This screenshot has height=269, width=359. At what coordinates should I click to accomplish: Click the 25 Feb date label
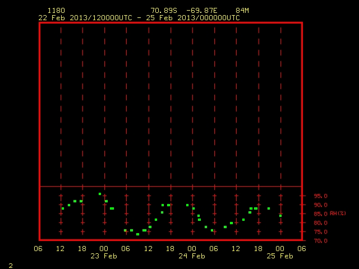[280, 256]
